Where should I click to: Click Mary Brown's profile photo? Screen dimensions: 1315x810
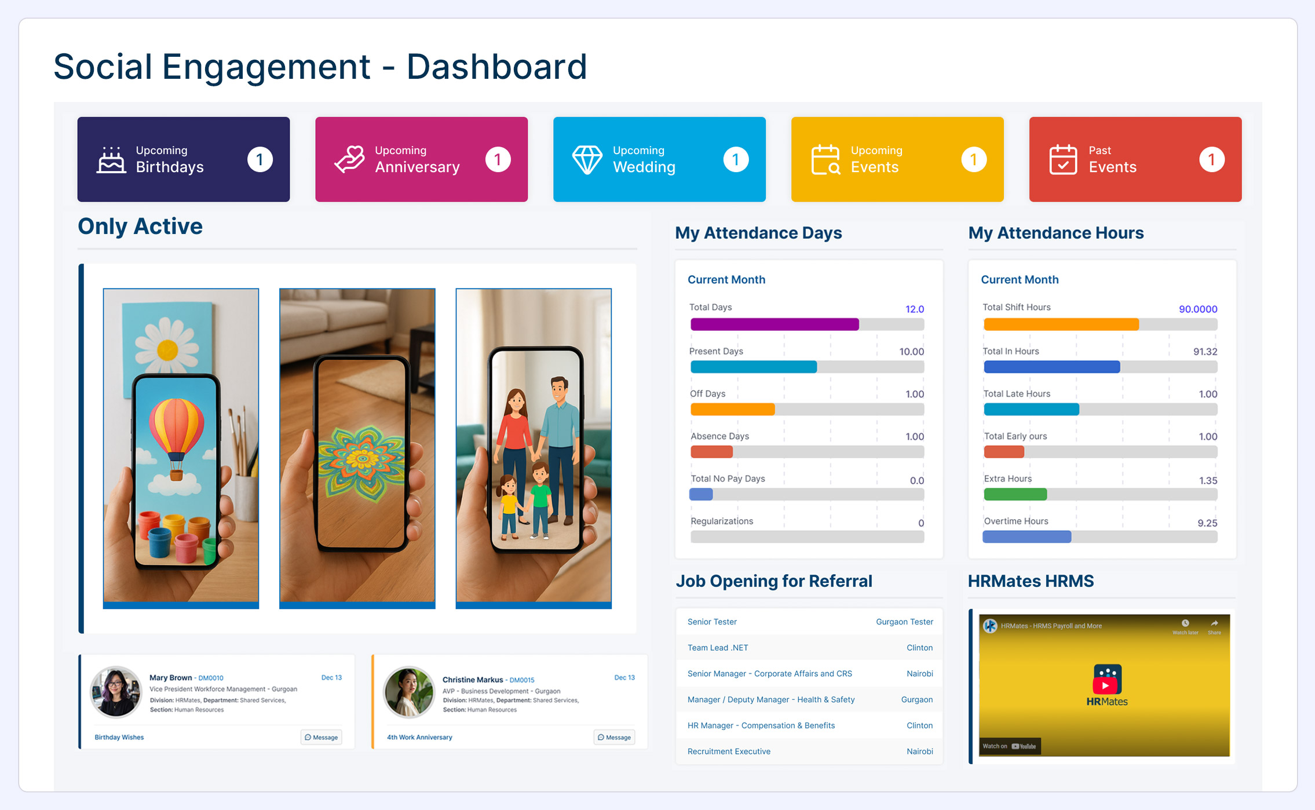pos(116,692)
